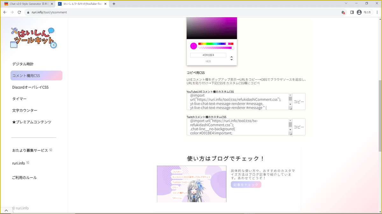Image resolution: width=382 pixels, height=214 pixels.
Task: Open おたより募集サービス external link
Action: coord(32,150)
